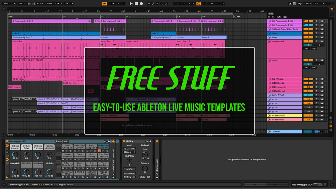Click the Master volume value -19.0

[x=319, y=131]
